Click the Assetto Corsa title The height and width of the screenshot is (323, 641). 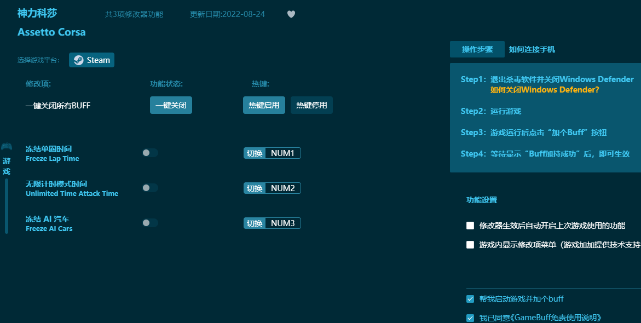[x=51, y=32]
